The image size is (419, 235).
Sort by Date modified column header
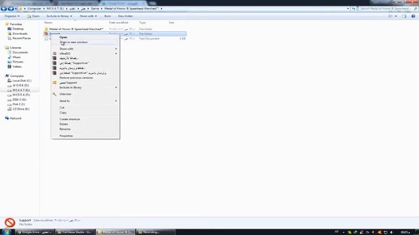[118, 23]
